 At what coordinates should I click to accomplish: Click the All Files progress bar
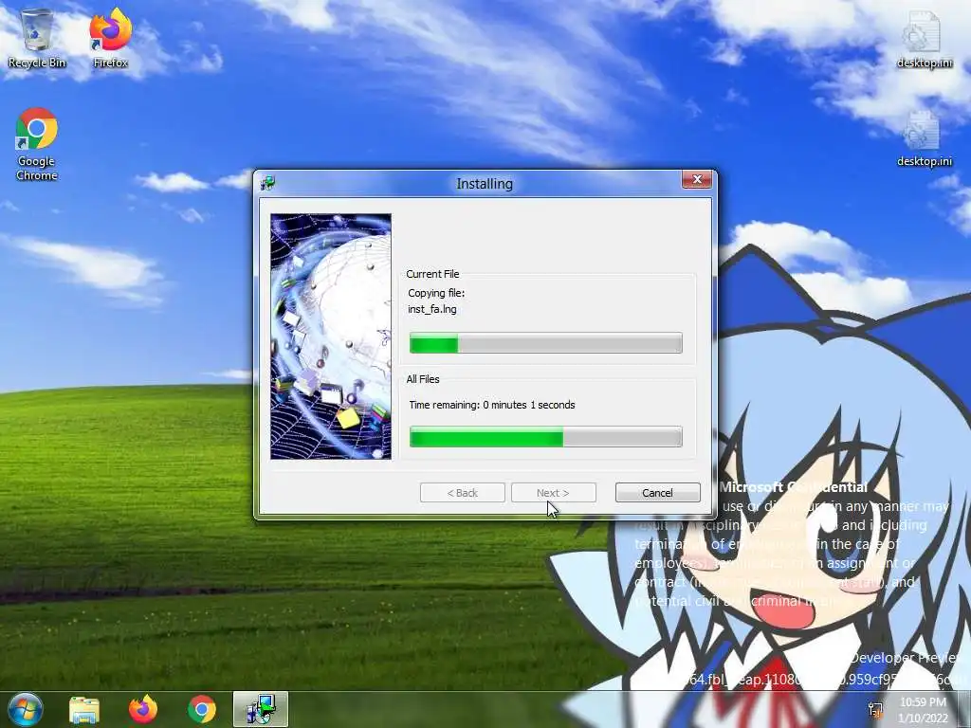coord(546,437)
